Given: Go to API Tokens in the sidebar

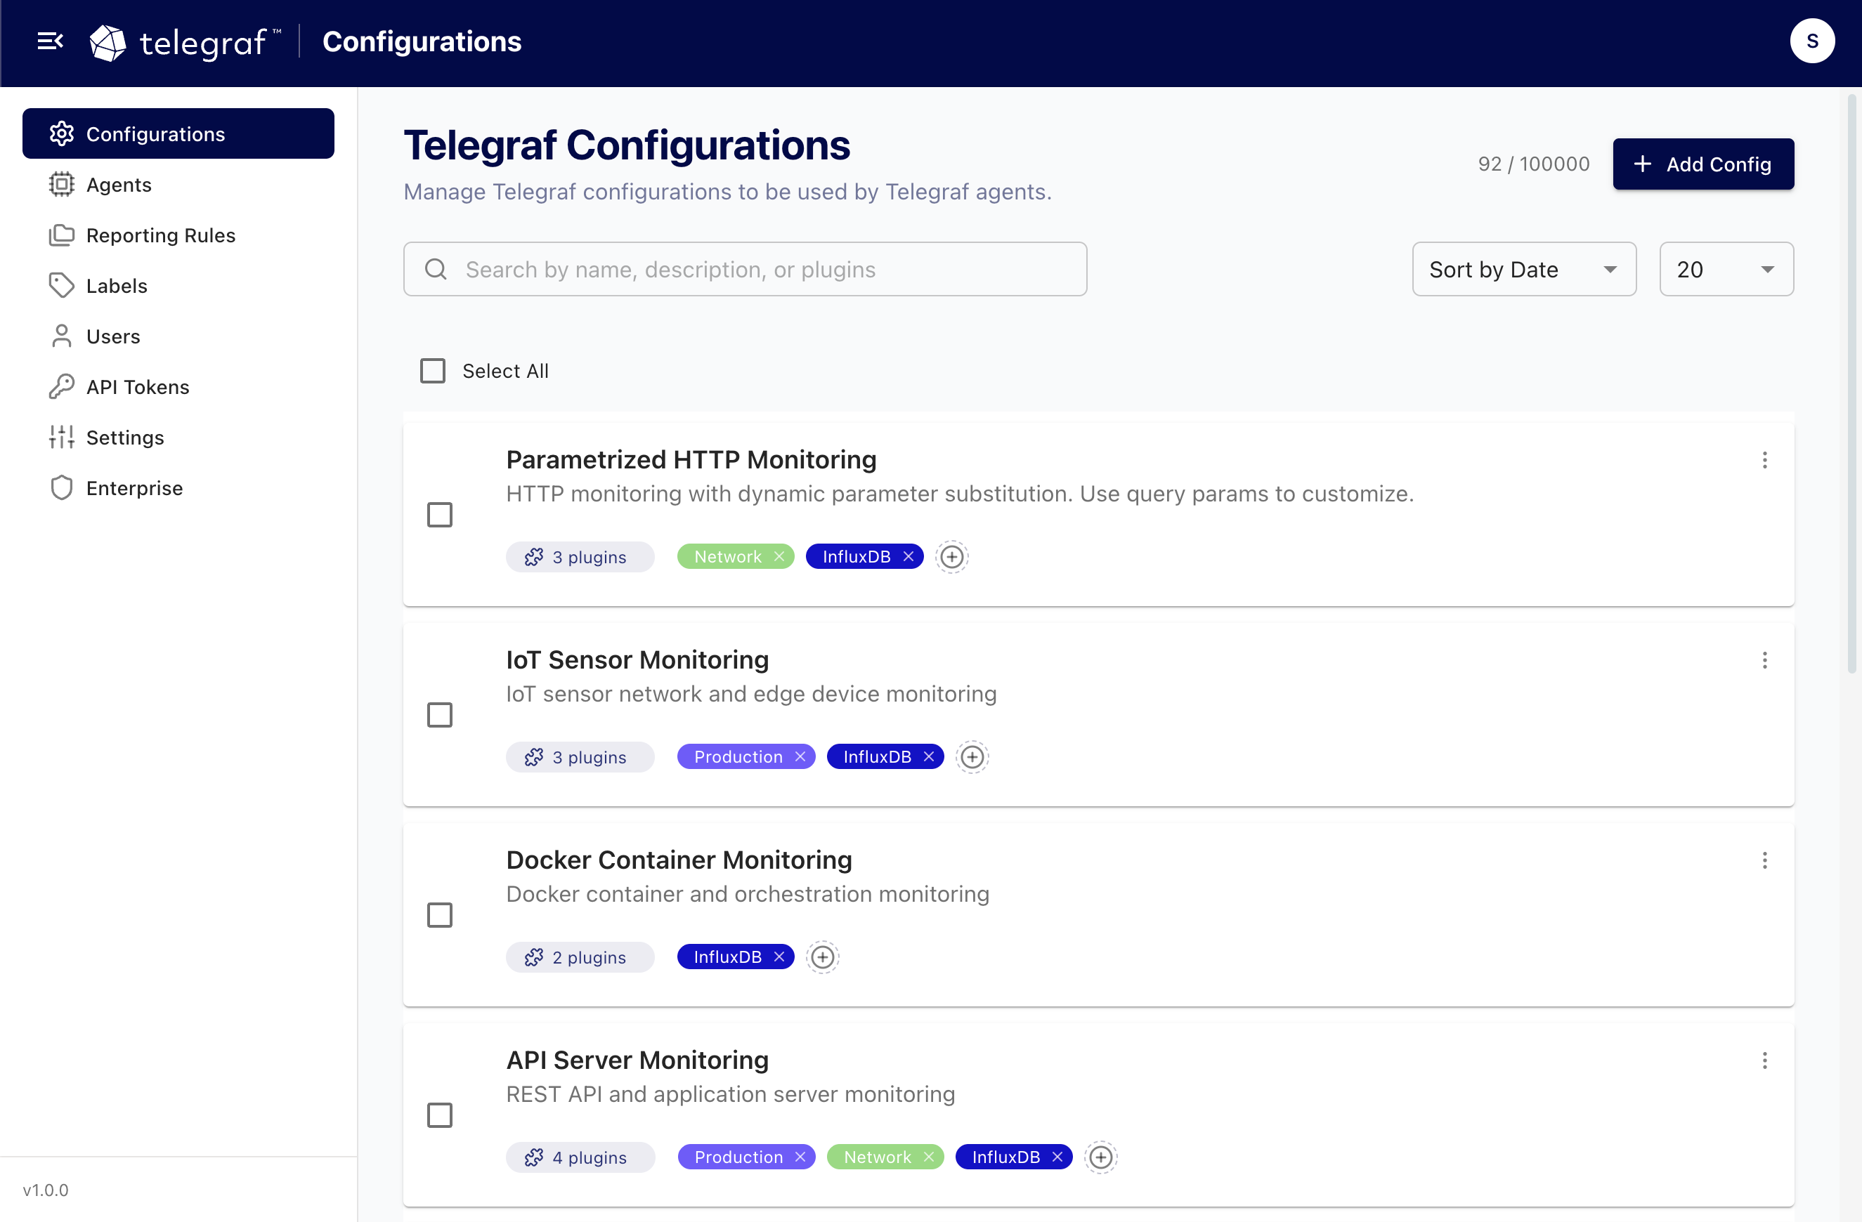Looking at the screenshot, I should pyautogui.click(x=178, y=387).
